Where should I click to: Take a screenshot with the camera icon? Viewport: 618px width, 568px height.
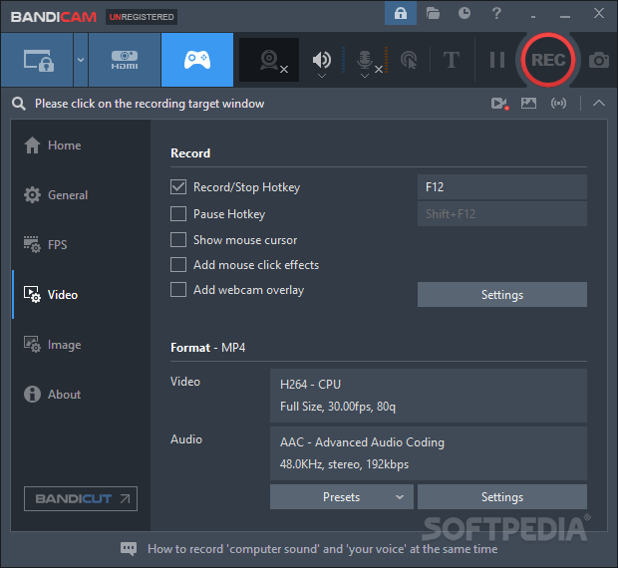pyautogui.click(x=599, y=60)
